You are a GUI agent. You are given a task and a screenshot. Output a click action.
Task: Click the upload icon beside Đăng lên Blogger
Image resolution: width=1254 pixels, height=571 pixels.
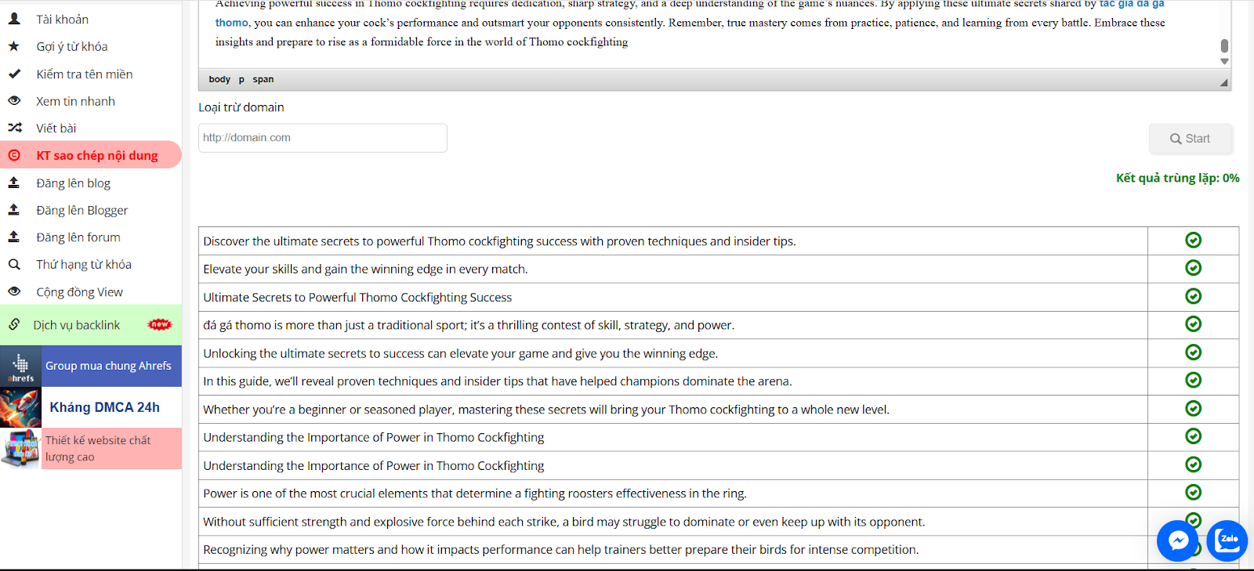coord(14,210)
